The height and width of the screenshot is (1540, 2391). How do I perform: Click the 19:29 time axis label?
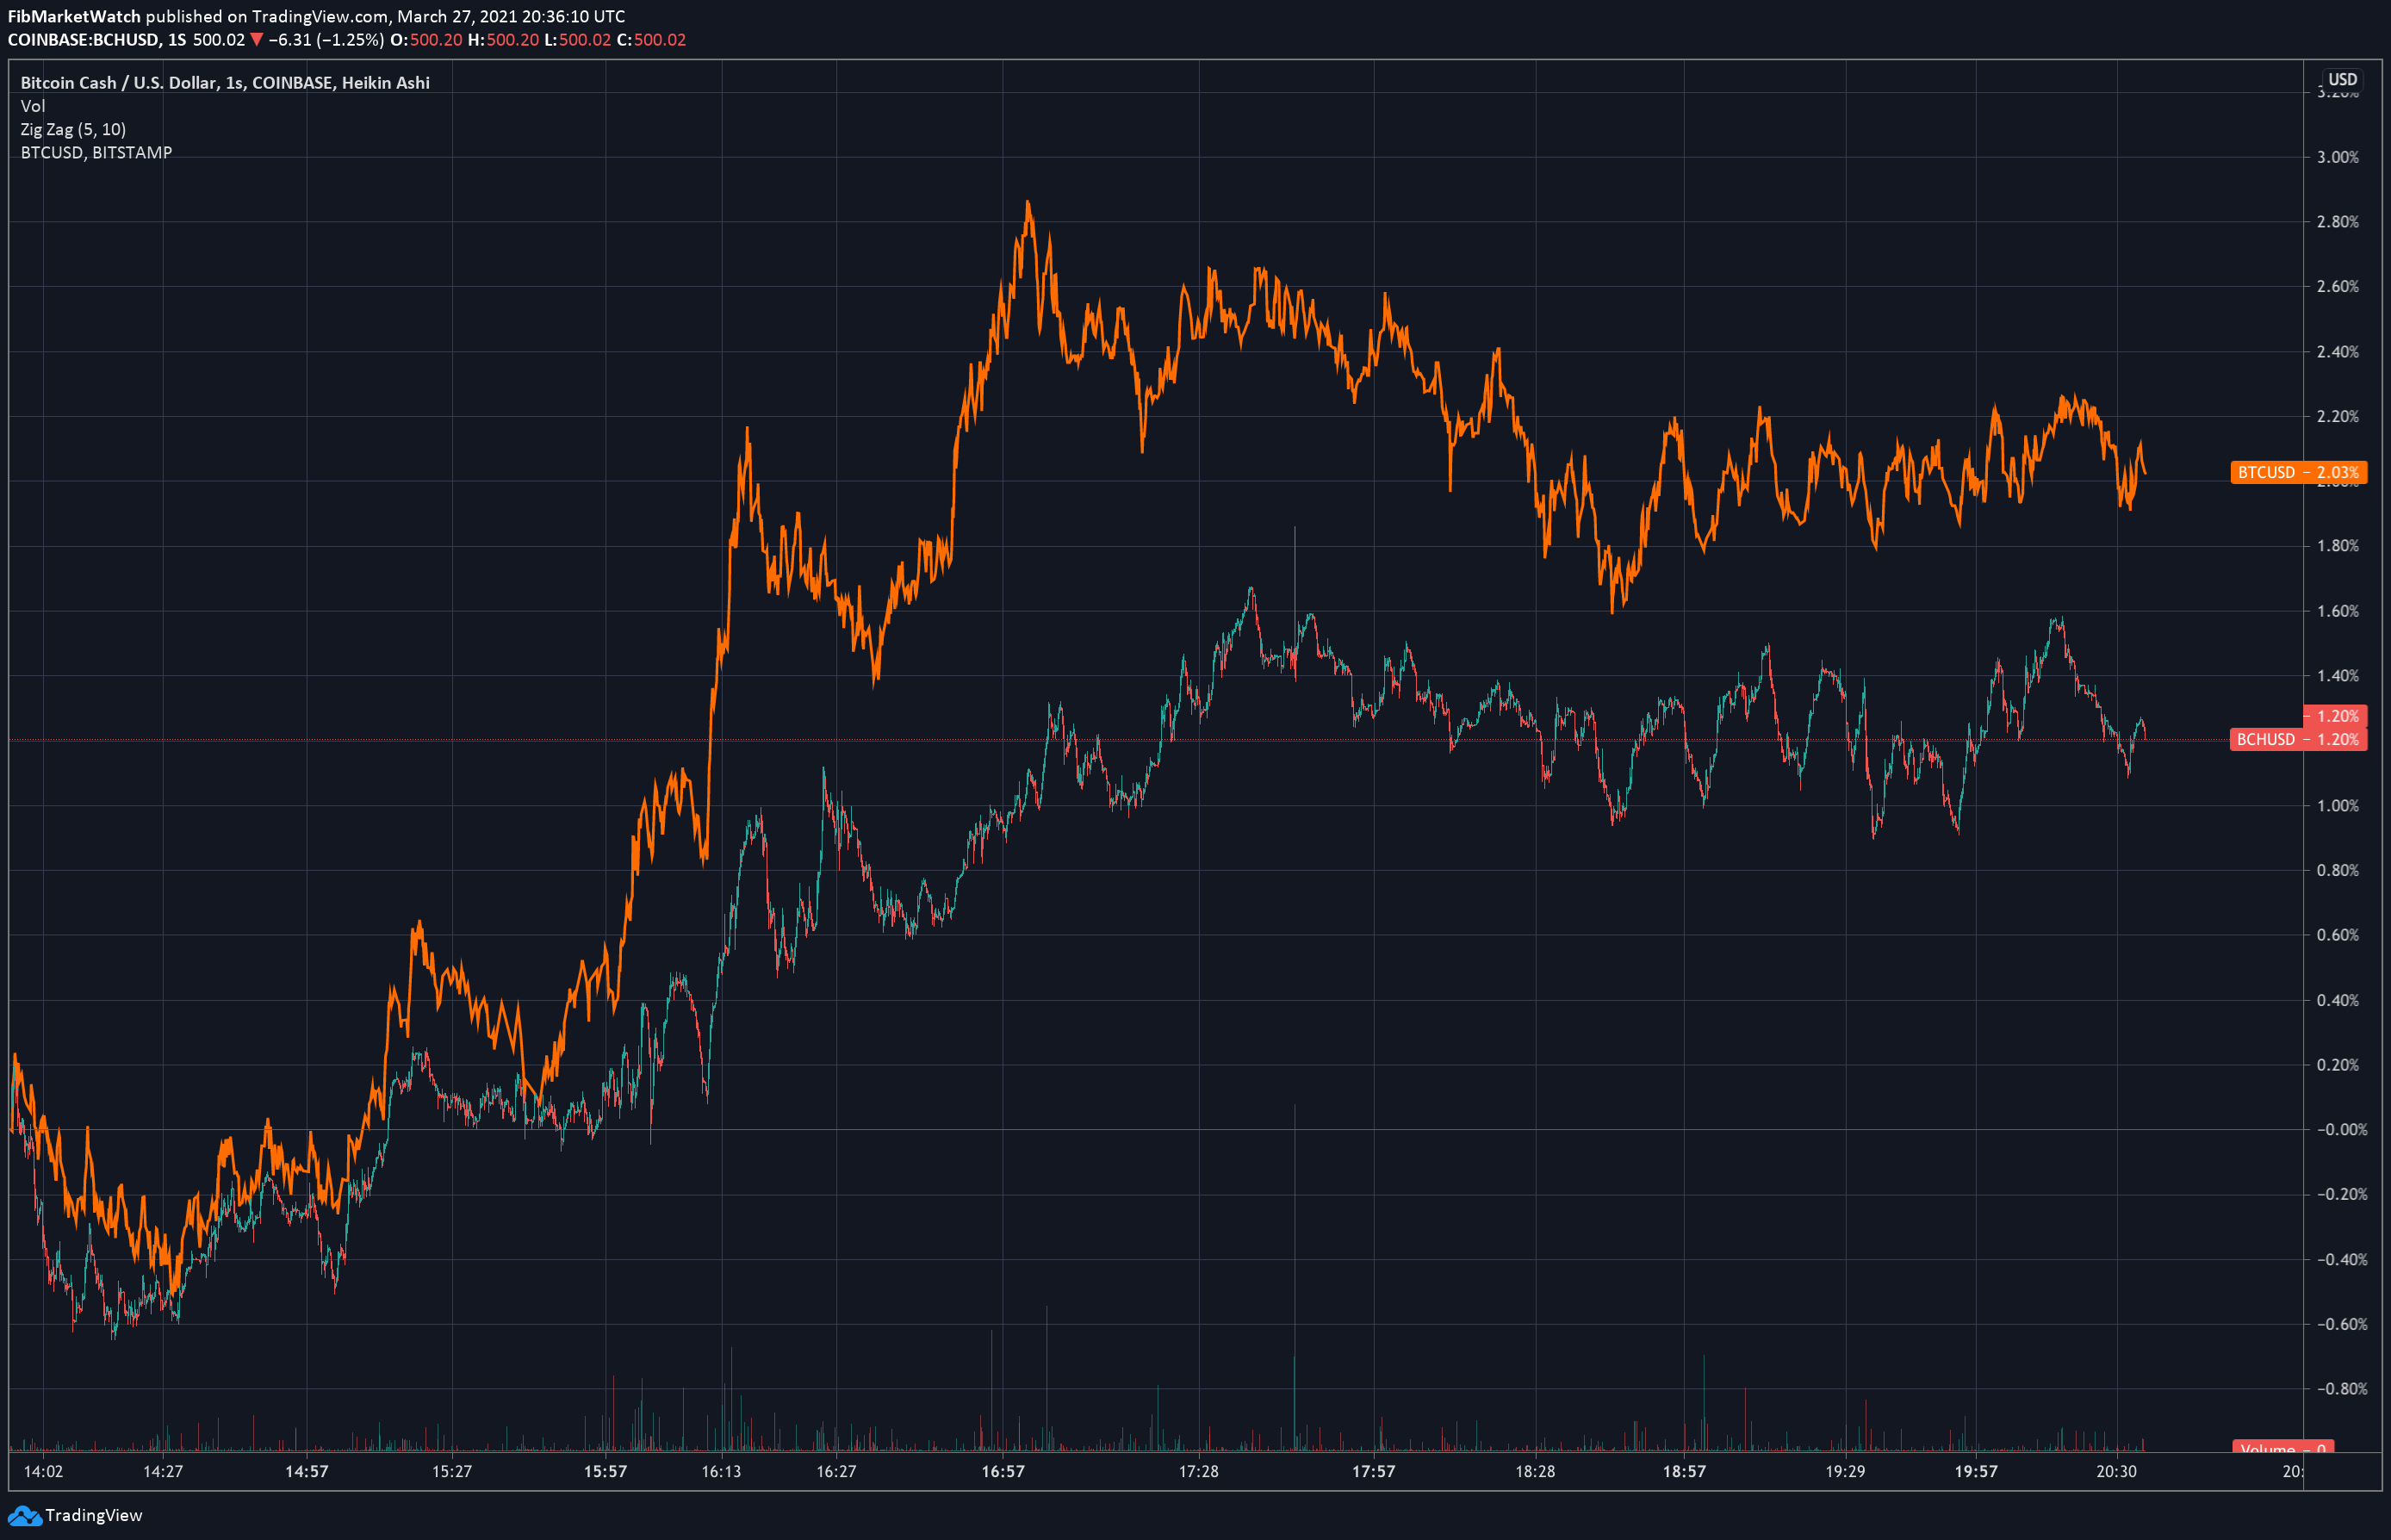click(1845, 1471)
